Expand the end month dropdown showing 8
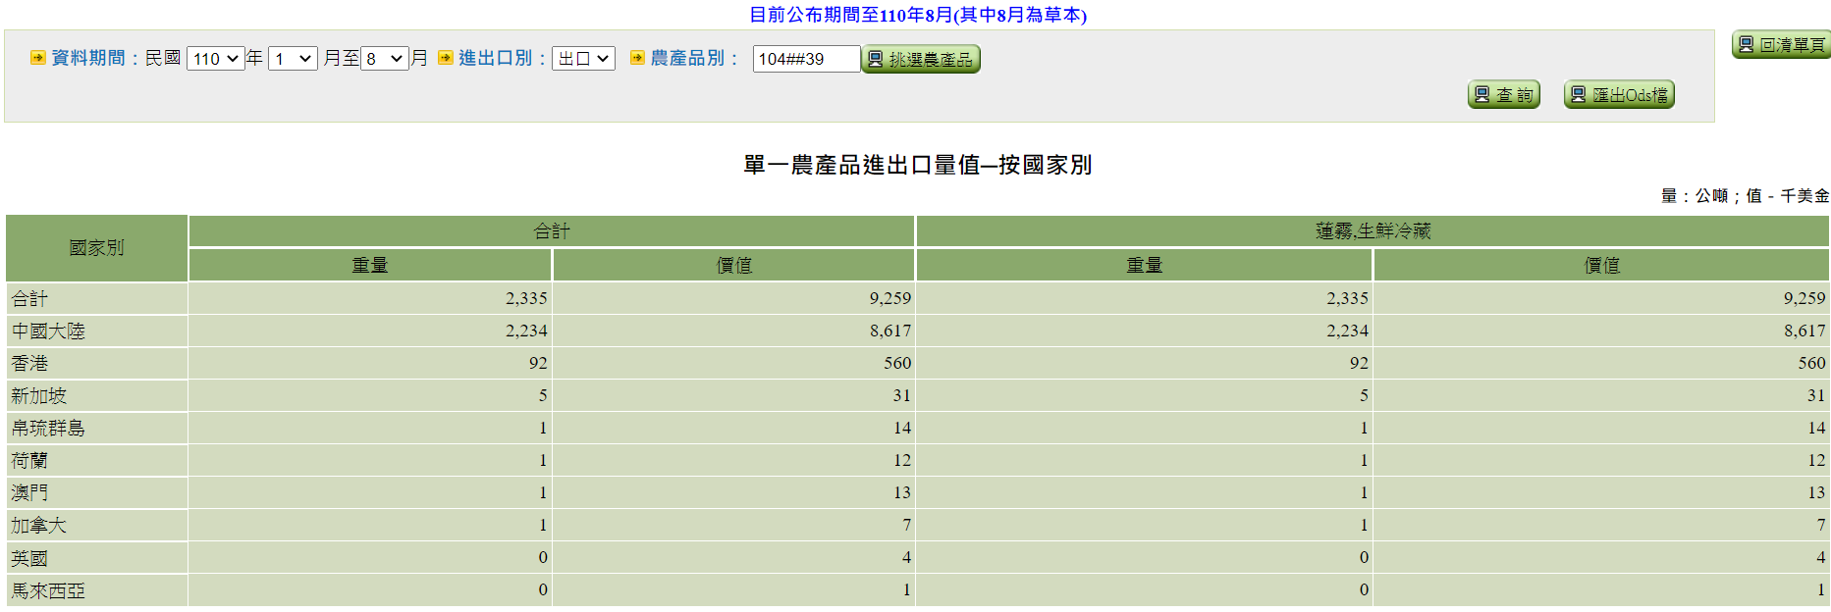The height and width of the screenshot is (612, 1831). (x=384, y=59)
